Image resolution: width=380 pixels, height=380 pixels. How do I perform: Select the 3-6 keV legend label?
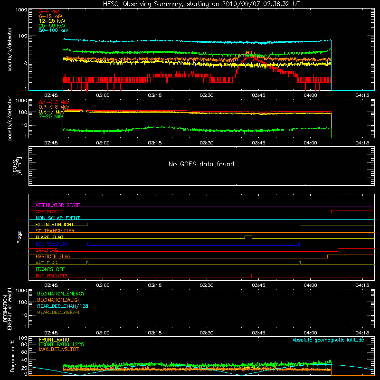(49, 11)
